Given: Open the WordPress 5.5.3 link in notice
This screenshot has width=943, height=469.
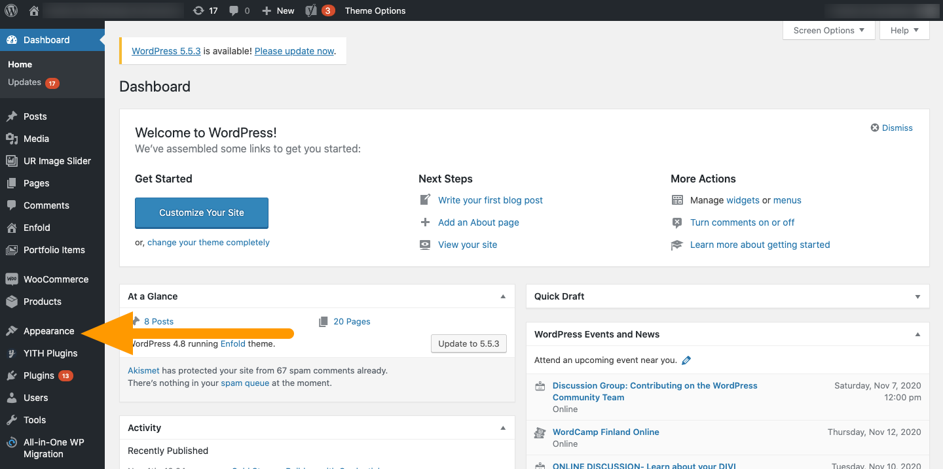Looking at the screenshot, I should click(166, 51).
